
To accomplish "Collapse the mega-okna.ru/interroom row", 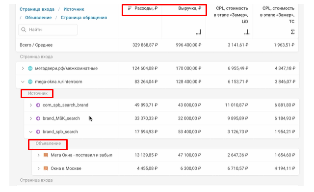I will pos(23,82).
